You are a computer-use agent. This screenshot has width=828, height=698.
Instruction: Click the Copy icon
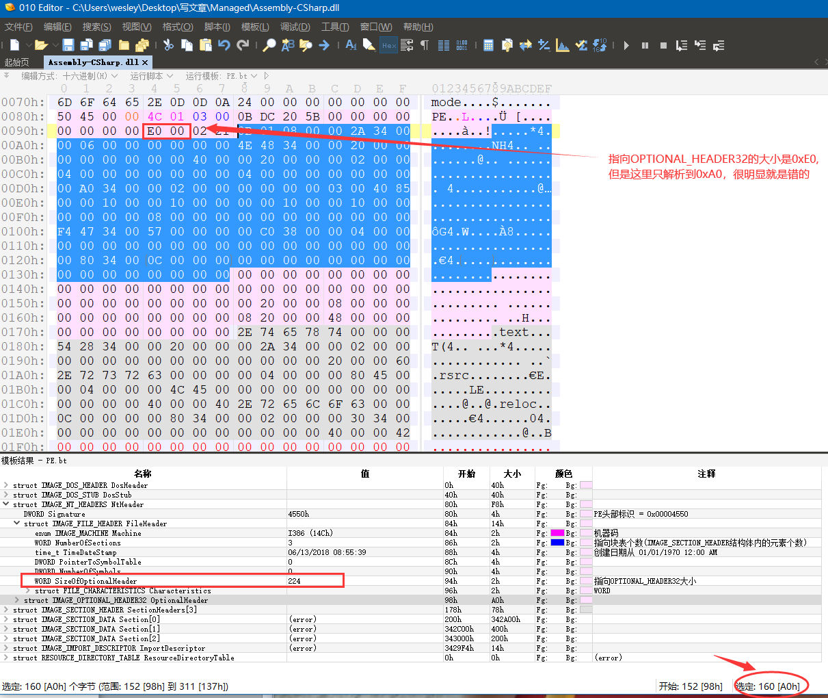(x=187, y=45)
